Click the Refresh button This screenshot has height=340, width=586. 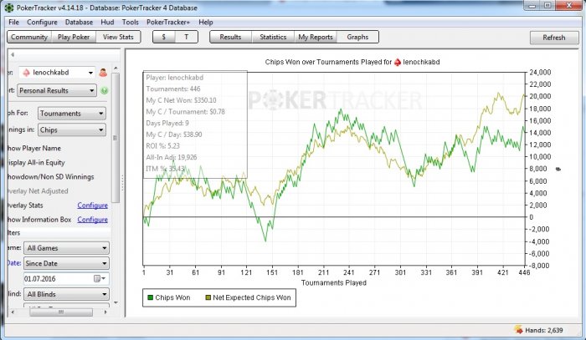point(554,38)
